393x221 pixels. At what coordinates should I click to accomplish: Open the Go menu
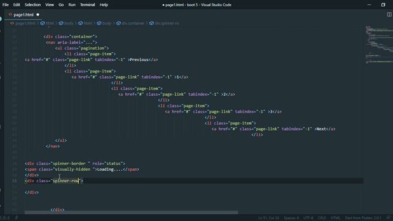pyautogui.click(x=61, y=5)
